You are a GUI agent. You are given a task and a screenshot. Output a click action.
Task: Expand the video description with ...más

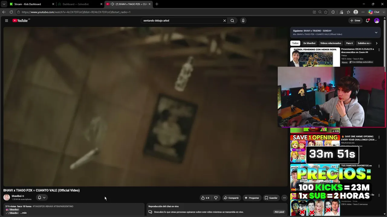pyautogui.click(x=23, y=213)
